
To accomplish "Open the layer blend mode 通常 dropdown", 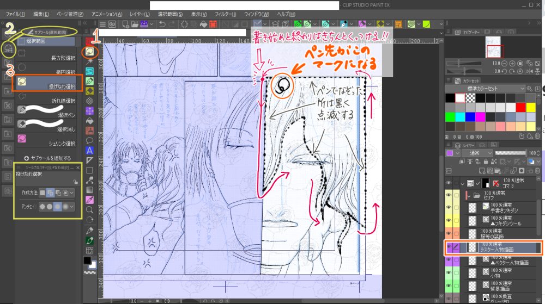I will [x=477, y=153].
